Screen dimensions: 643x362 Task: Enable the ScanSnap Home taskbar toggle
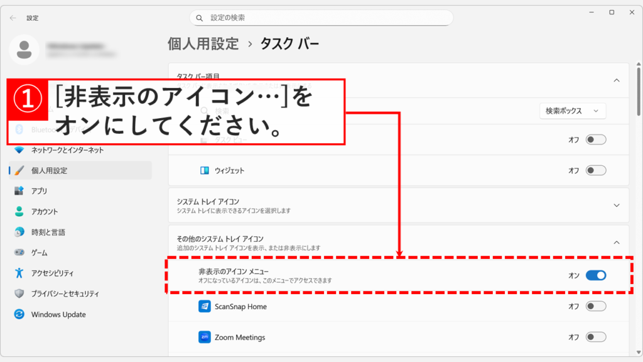click(595, 307)
